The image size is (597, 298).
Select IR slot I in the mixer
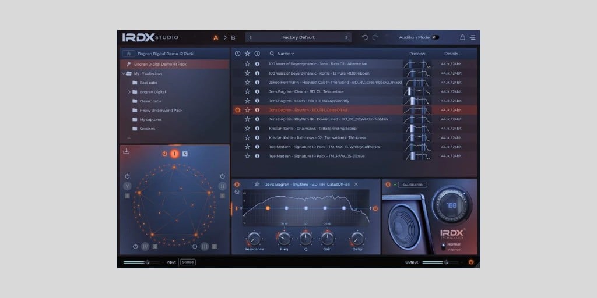coord(175,154)
